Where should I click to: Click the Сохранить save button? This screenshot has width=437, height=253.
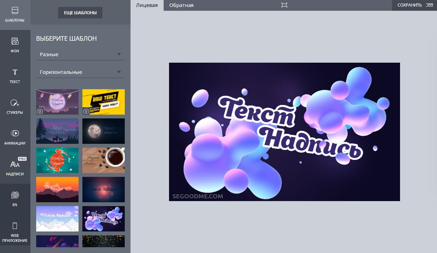point(414,5)
